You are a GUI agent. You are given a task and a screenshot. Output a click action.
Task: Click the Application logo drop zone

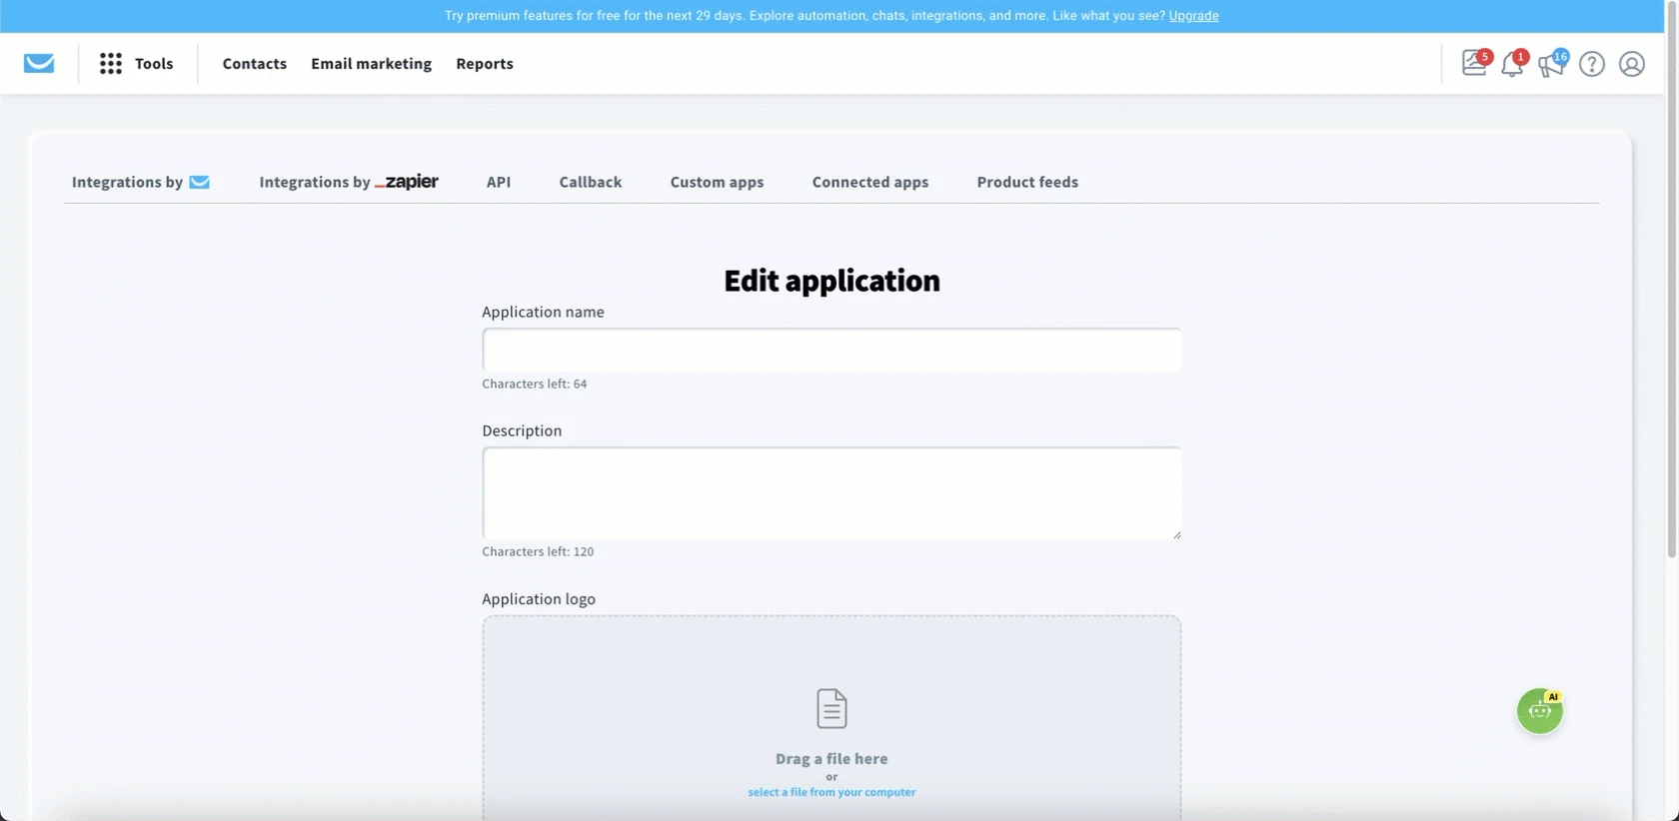[x=832, y=719]
